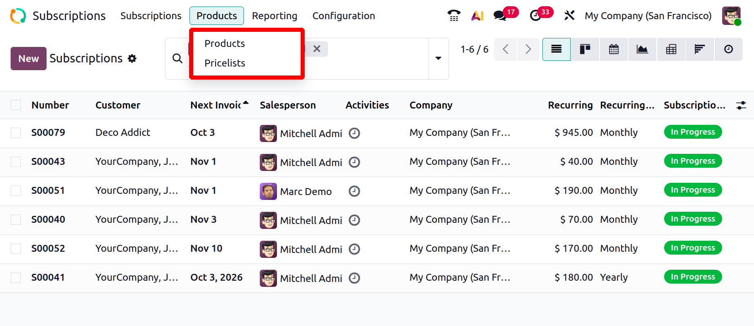Switch to Kanban view
754x326 pixels.
pyautogui.click(x=585, y=49)
